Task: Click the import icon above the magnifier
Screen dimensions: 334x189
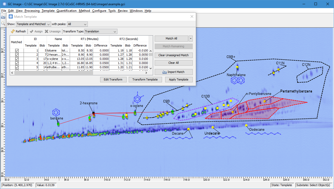Action: pos(3,17)
